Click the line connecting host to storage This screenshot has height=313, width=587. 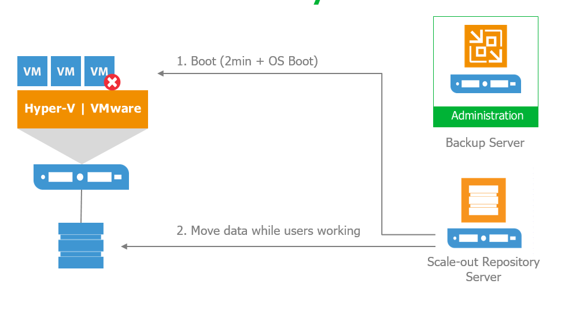pyautogui.click(x=81, y=207)
